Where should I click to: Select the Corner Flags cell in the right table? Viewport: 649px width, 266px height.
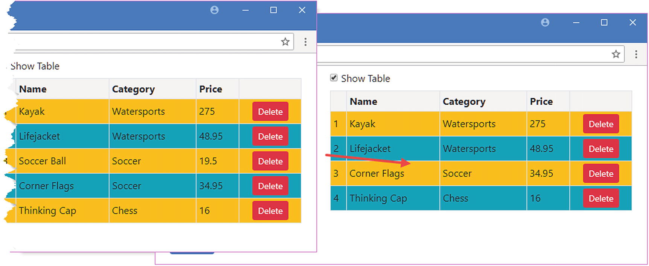377,174
